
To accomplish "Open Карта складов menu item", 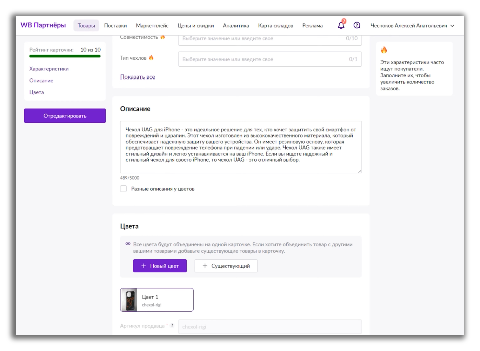I will (276, 25).
